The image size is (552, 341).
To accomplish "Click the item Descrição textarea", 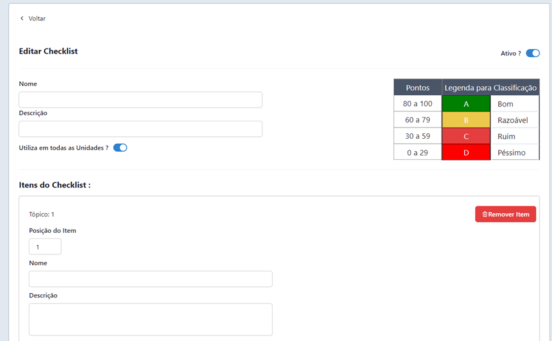I will point(151,320).
